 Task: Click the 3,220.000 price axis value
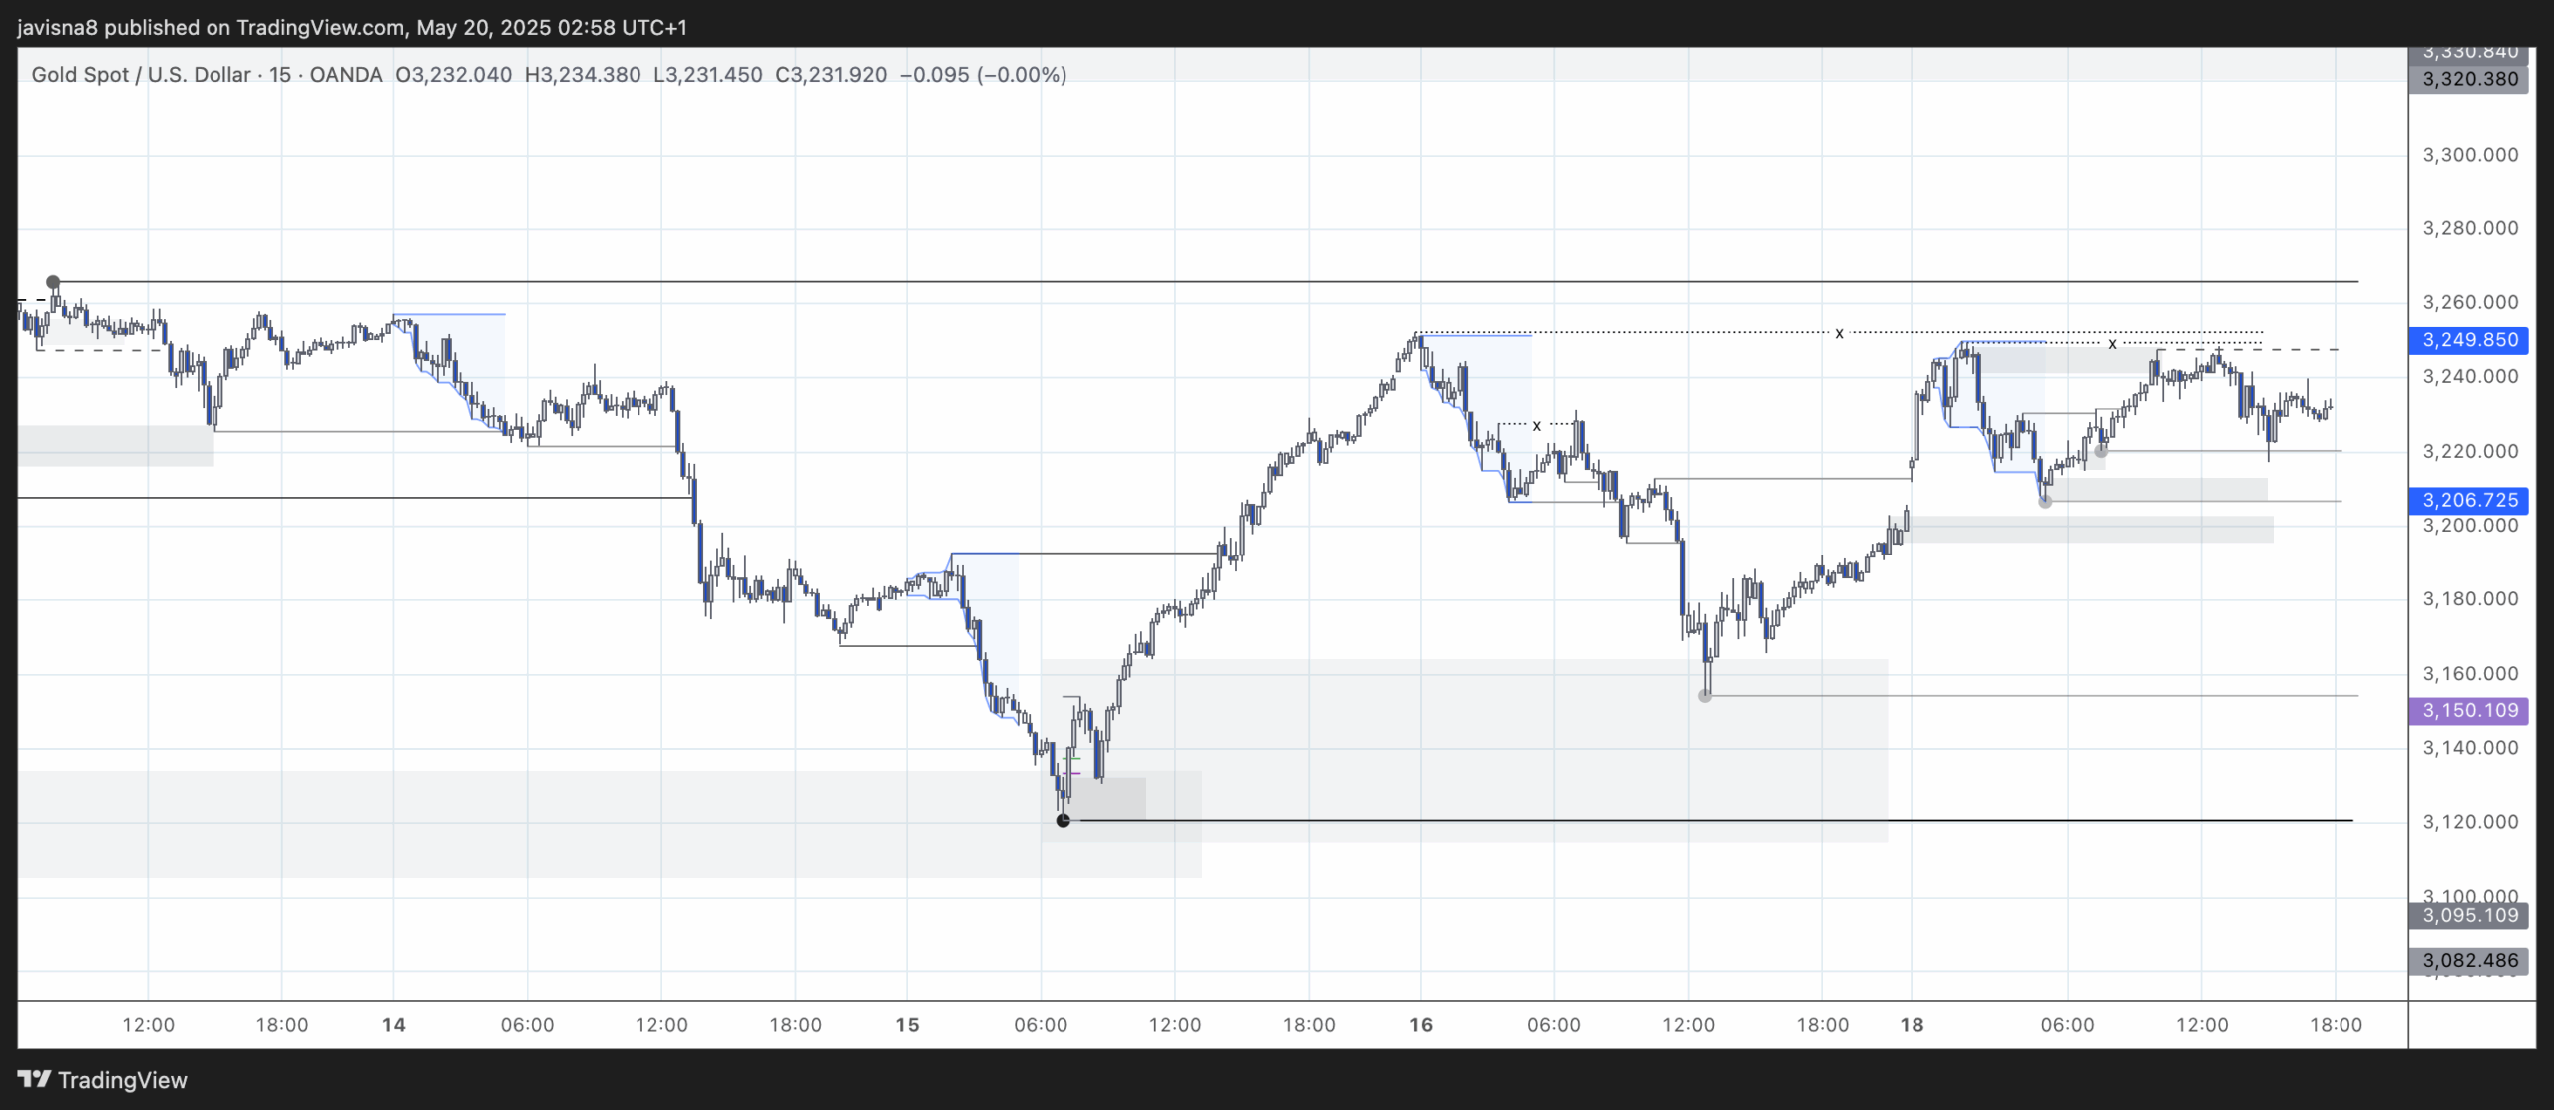click(2470, 451)
